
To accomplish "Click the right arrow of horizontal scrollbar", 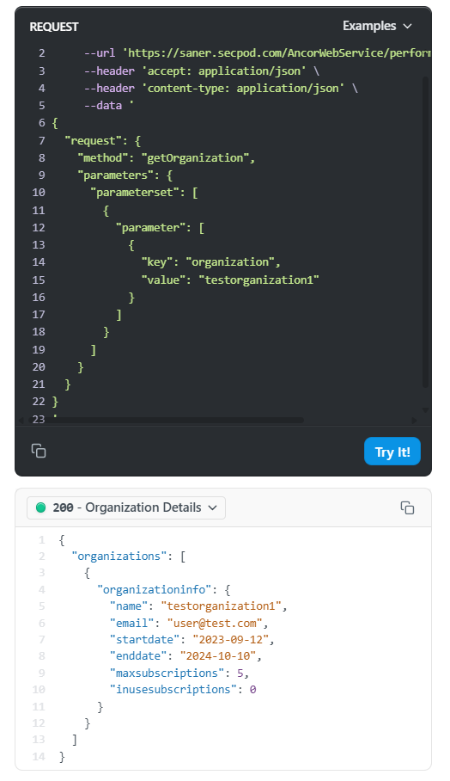I will pyautogui.click(x=414, y=421).
